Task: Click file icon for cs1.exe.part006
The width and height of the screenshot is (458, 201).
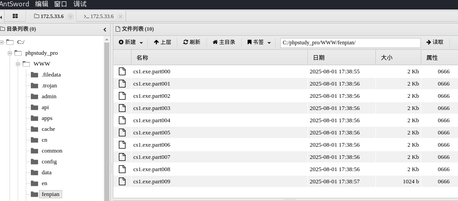Action: pyautogui.click(x=122, y=145)
